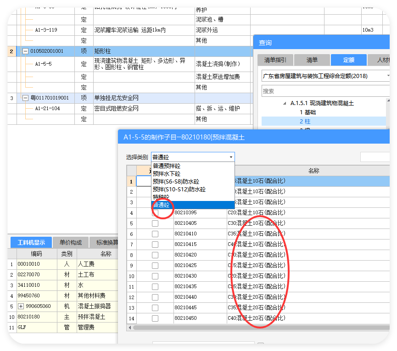The width and height of the screenshot is (397, 351).
Task: Choose 普通预拌砼 from the list
Action: pos(166,166)
